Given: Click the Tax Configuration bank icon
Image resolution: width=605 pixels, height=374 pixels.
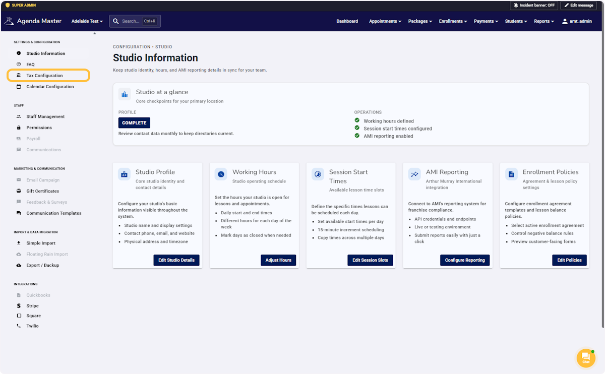Looking at the screenshot, I should click(x=19, y=76).
